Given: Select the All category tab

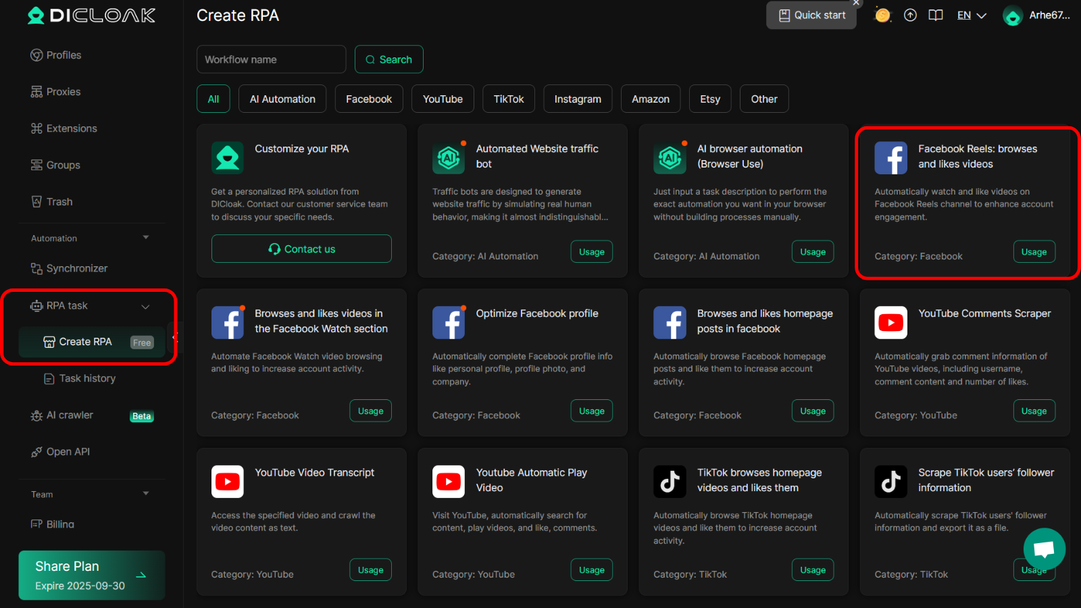Looking at the screenshot, I should 213,99.
